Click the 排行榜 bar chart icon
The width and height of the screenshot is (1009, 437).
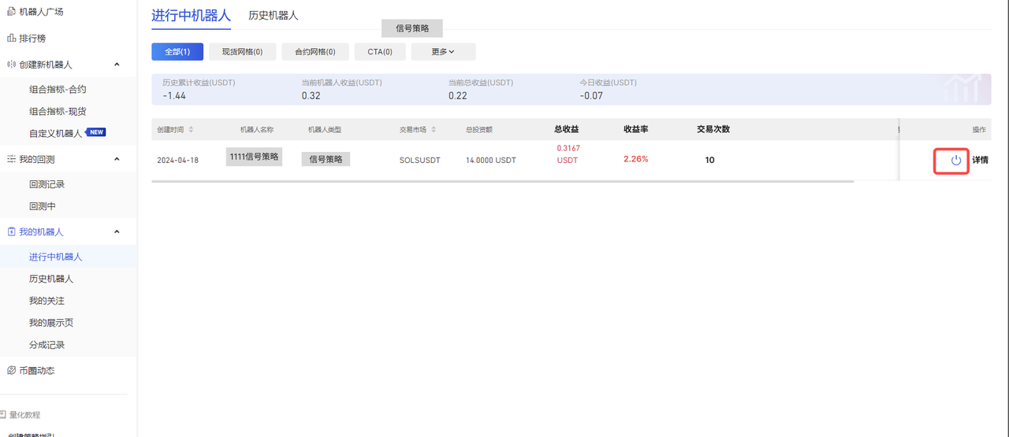tap(11, 38)
